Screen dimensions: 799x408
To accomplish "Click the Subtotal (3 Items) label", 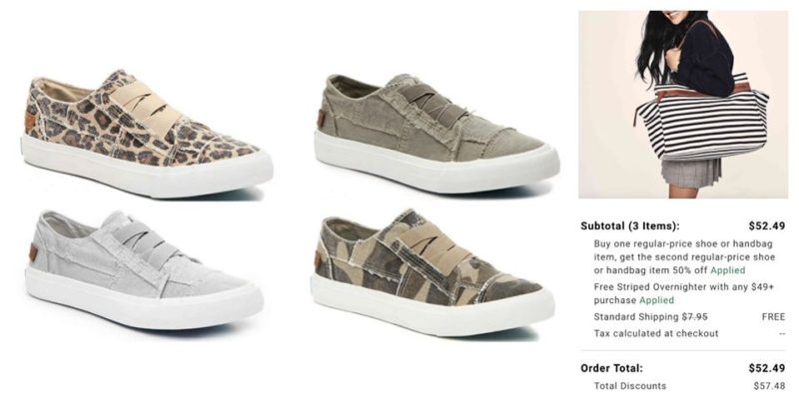I will (630, 226).
